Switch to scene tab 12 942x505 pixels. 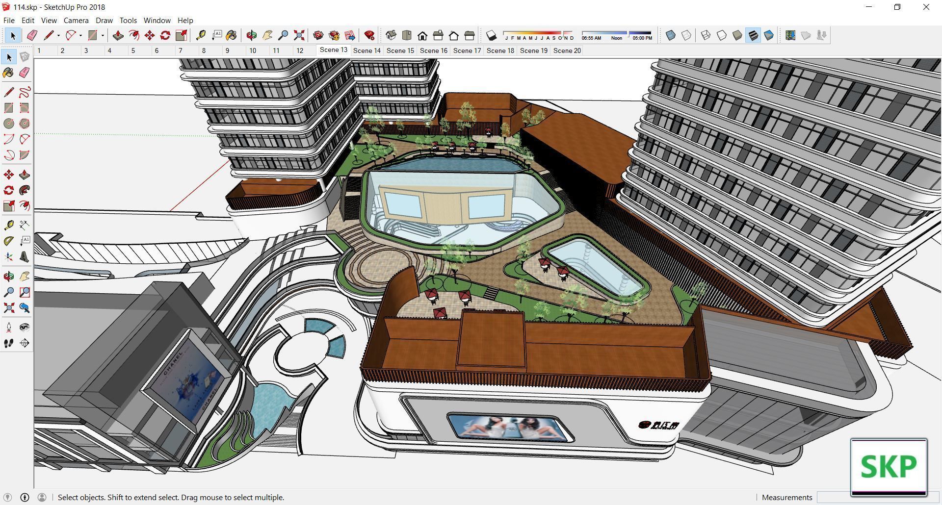tap(300, 50)
